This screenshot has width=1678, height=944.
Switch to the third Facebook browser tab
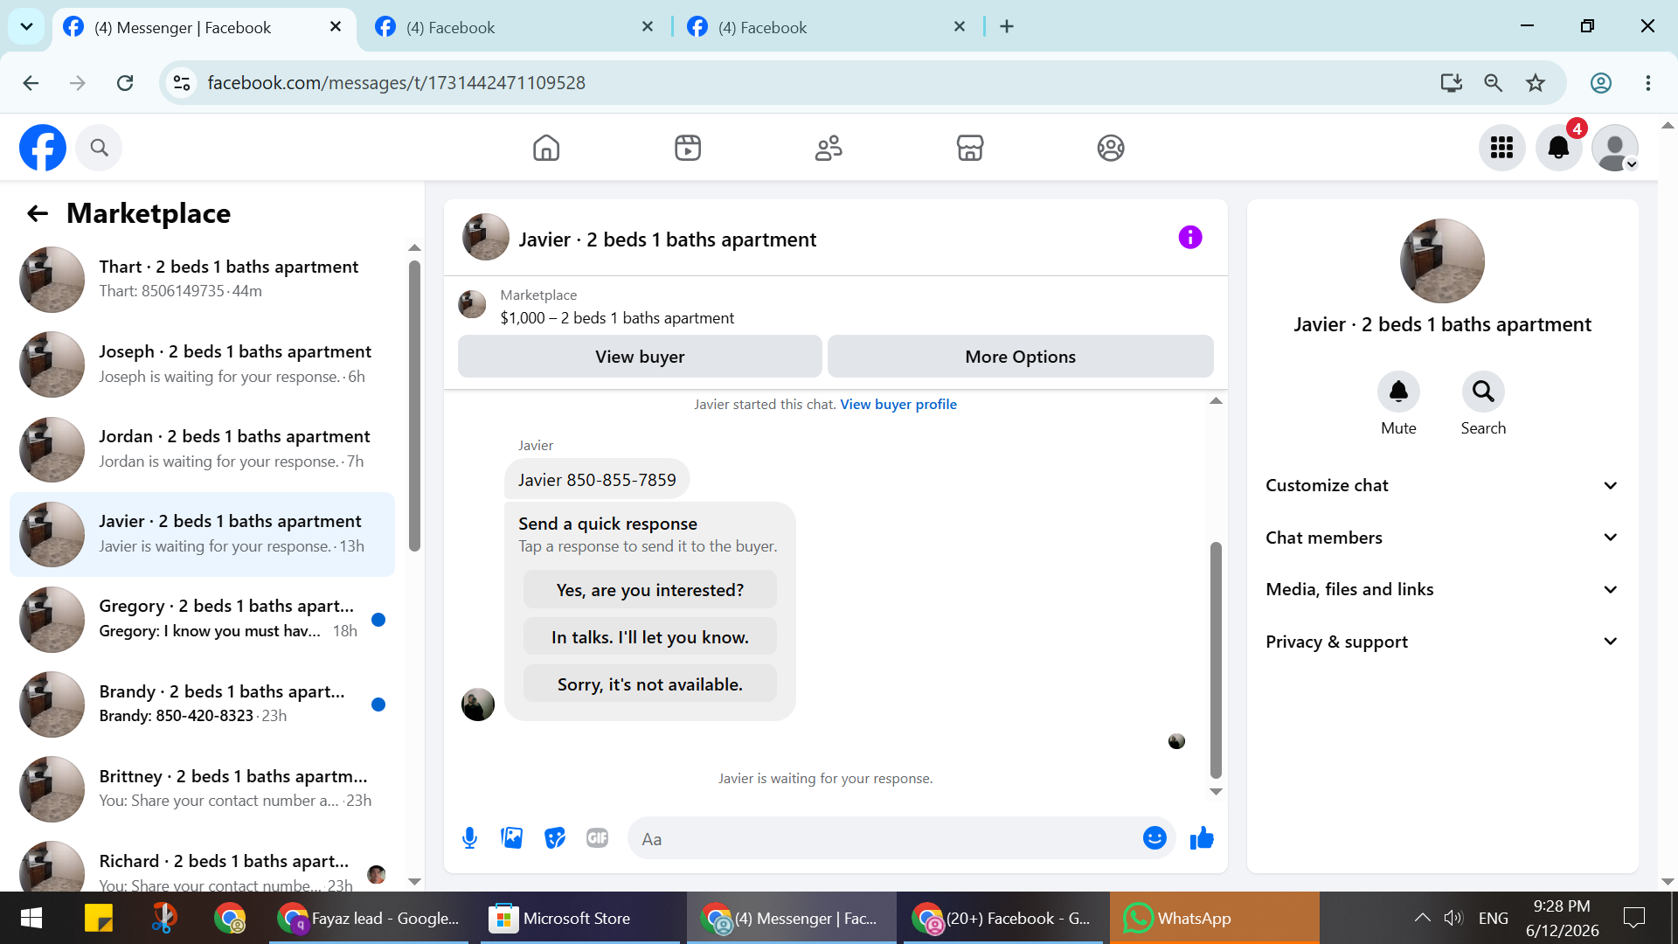828,27
